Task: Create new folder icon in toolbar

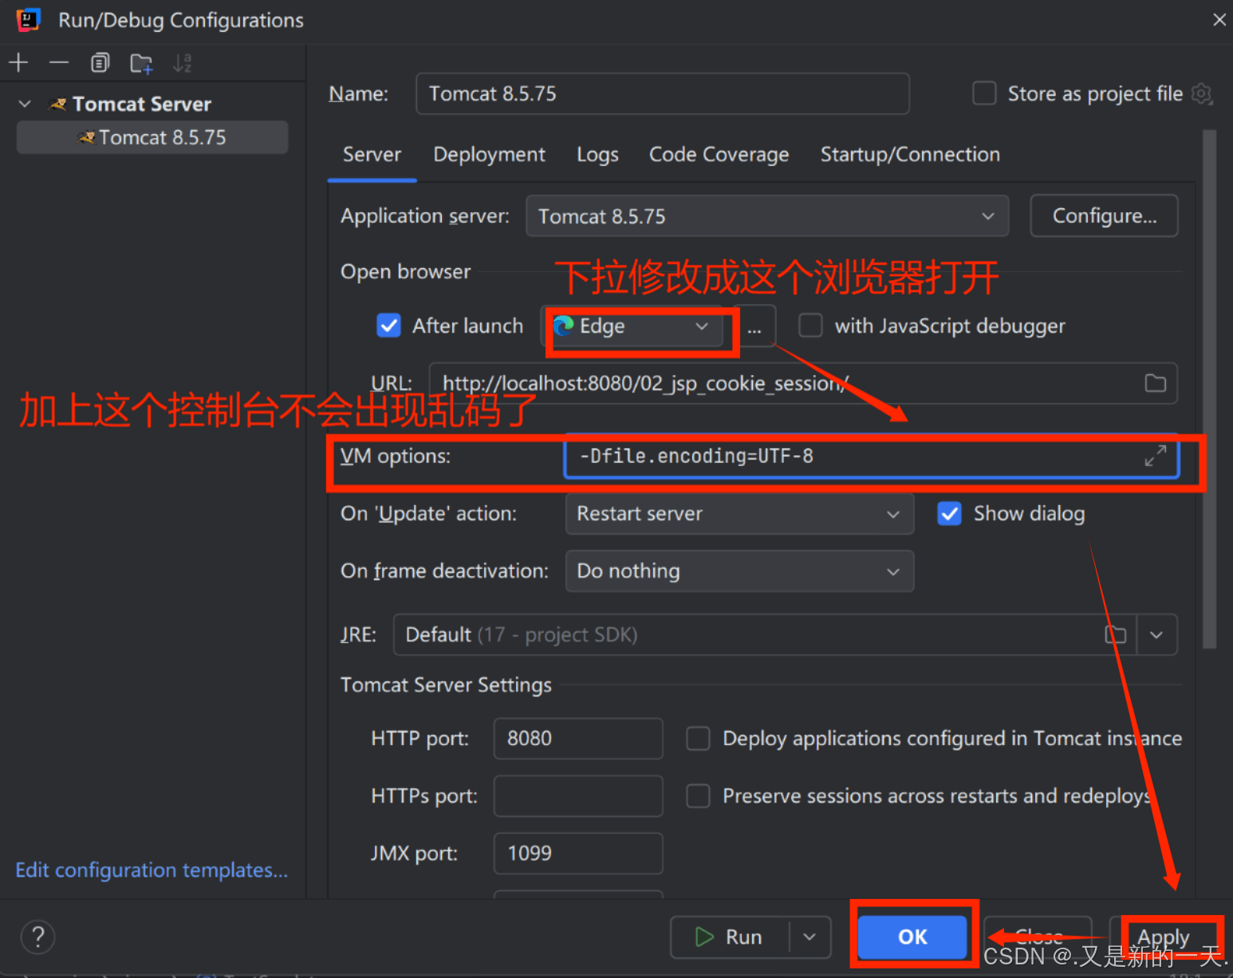Action: click(x=141, y=63)
